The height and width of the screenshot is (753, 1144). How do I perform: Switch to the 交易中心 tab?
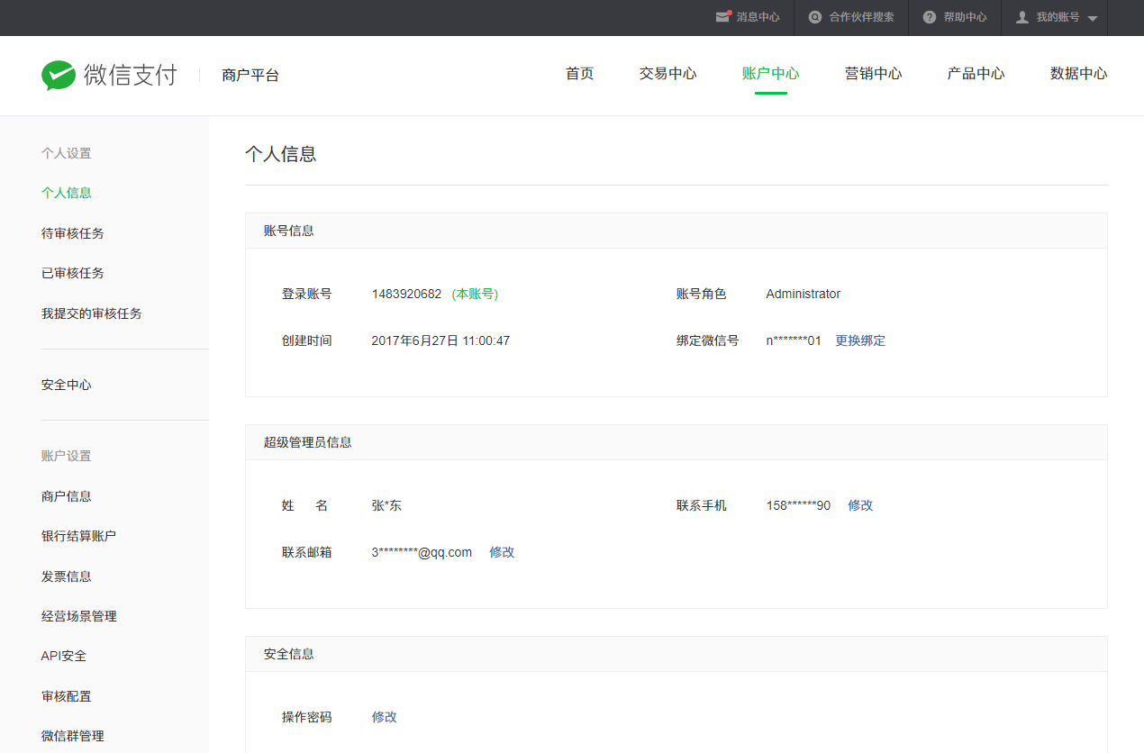pyautogui.click(x=668, y=74)
